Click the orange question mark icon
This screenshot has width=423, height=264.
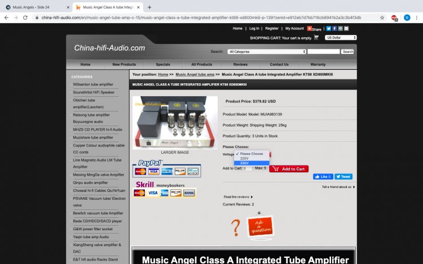coord(236,227)
